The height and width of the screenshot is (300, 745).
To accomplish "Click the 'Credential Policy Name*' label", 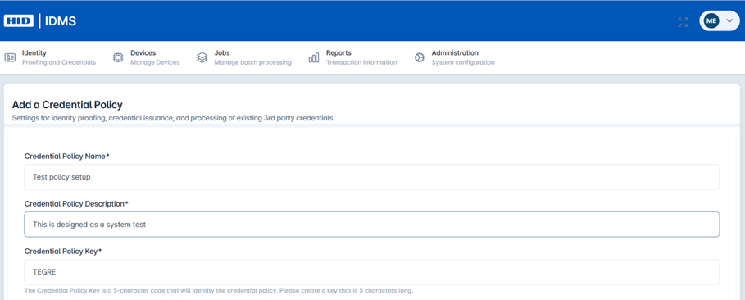I will pyautogui.click(x=67, y=156).
